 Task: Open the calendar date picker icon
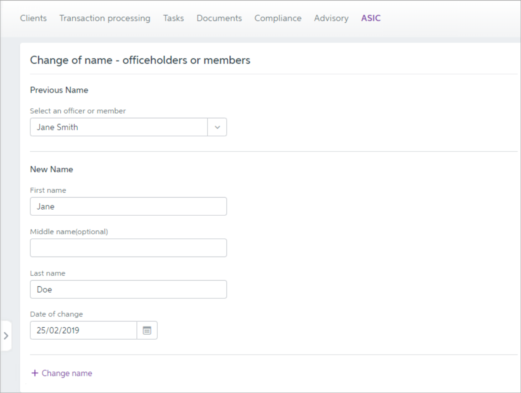[x=147, y=331]
